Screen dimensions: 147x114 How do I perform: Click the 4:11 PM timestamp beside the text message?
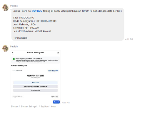(x=129, y=39)
